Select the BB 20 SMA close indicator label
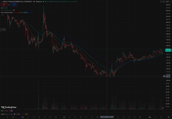 7,10
